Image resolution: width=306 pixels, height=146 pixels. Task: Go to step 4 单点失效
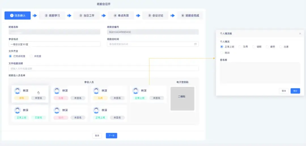tap(121, 16)
